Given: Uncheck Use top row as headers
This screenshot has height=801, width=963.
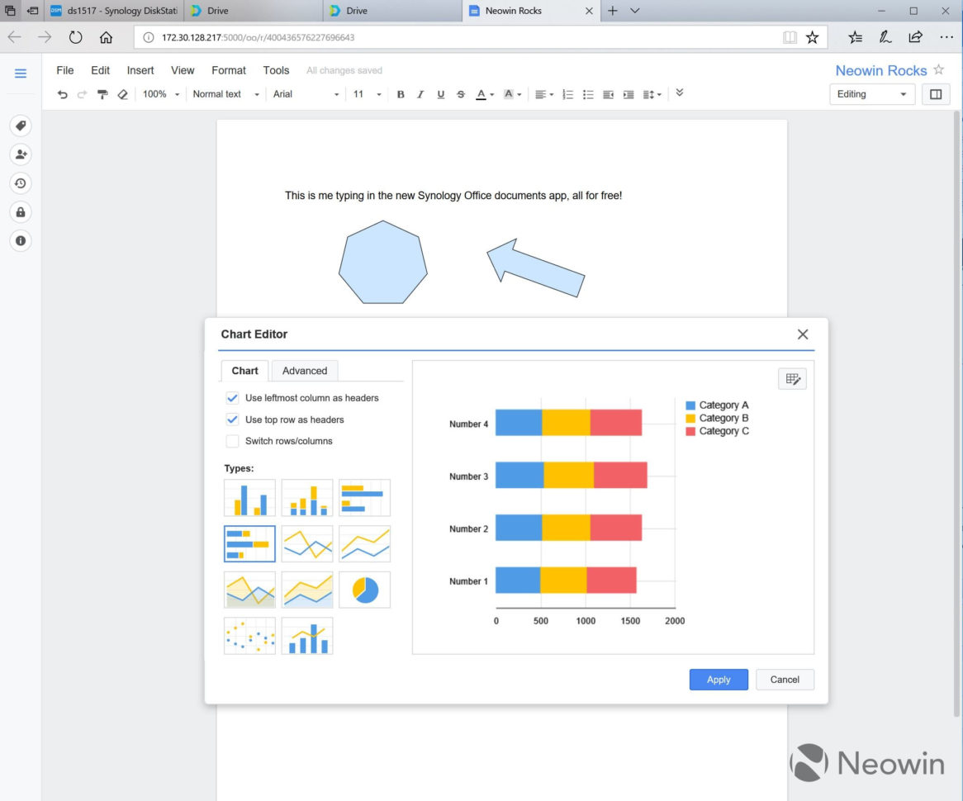Looking at the screenshot, I should [232, 419].
